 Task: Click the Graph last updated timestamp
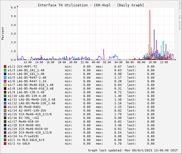tap(133, 150)
